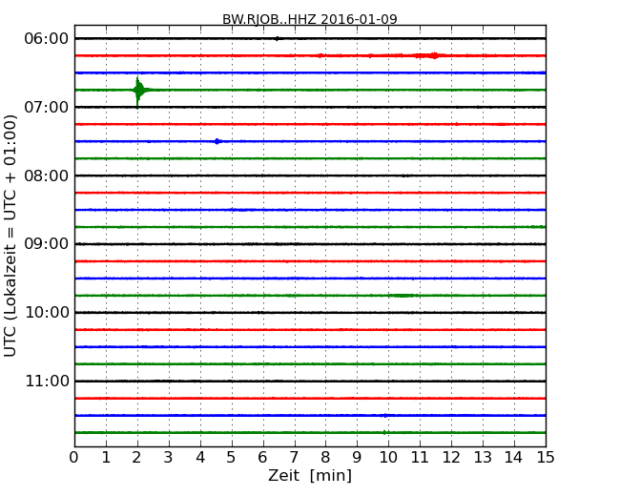Click x-axis tick label 10

click(388, 457)
